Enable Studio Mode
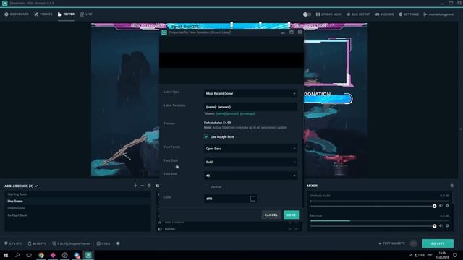Viewport: 463px width, 260px height. 329,14
